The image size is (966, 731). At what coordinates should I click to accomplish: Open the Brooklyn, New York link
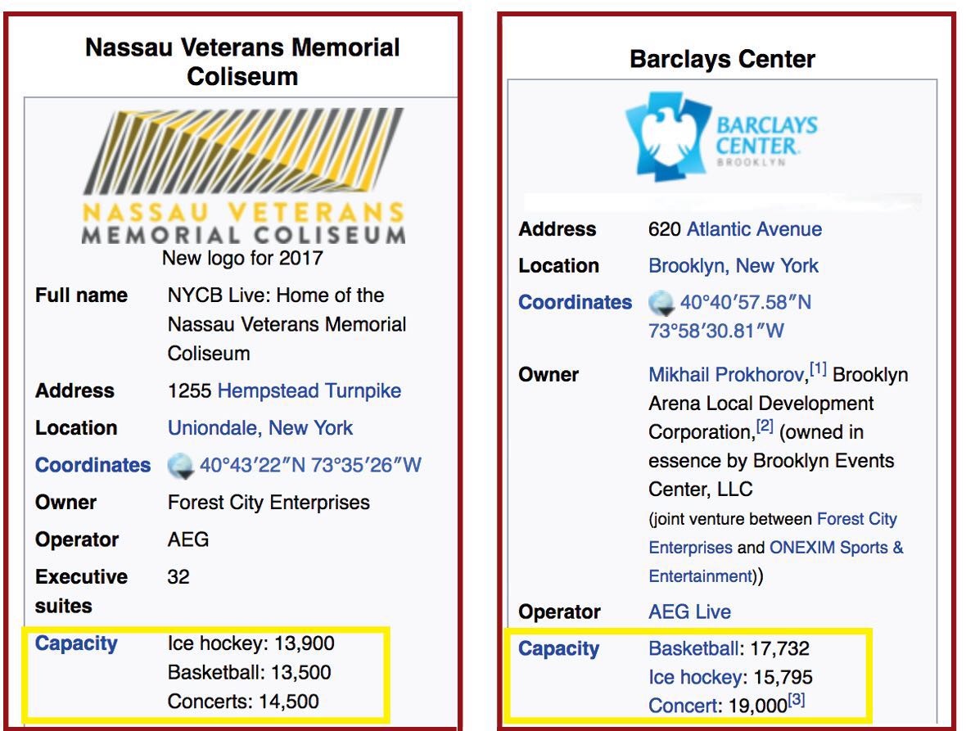733,266
